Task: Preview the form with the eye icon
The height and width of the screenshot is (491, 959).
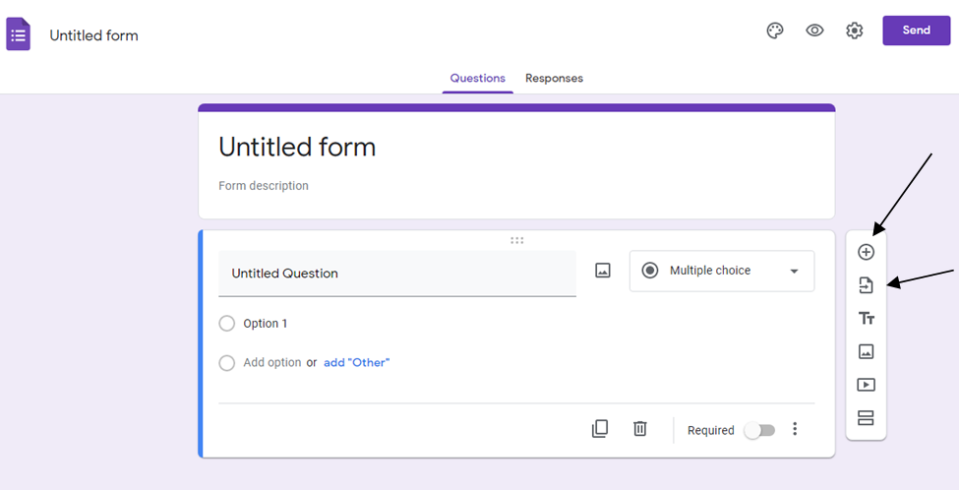Action: coord(814,30)
